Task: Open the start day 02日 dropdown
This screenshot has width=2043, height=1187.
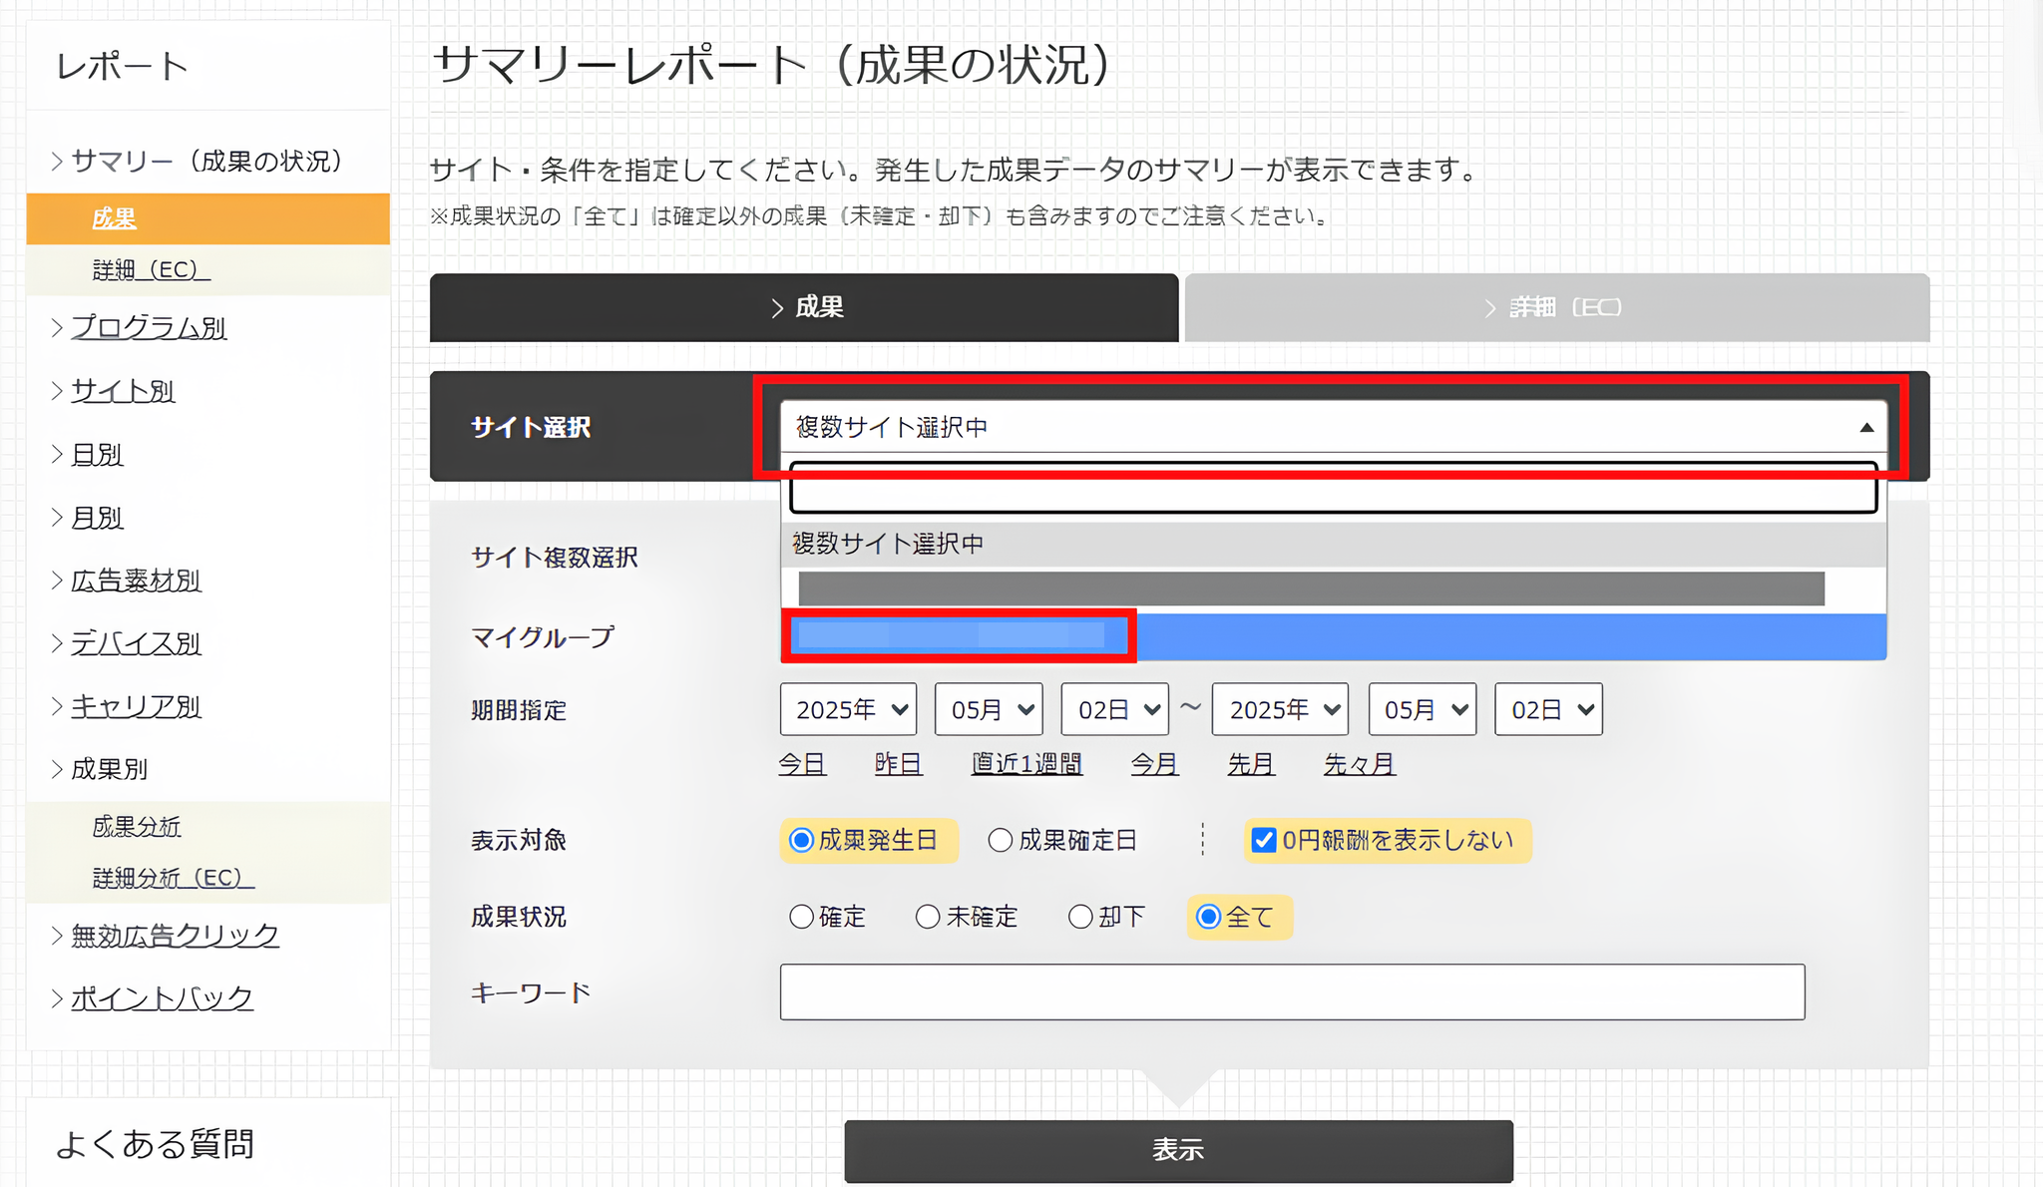Action: click(1113, 709)
